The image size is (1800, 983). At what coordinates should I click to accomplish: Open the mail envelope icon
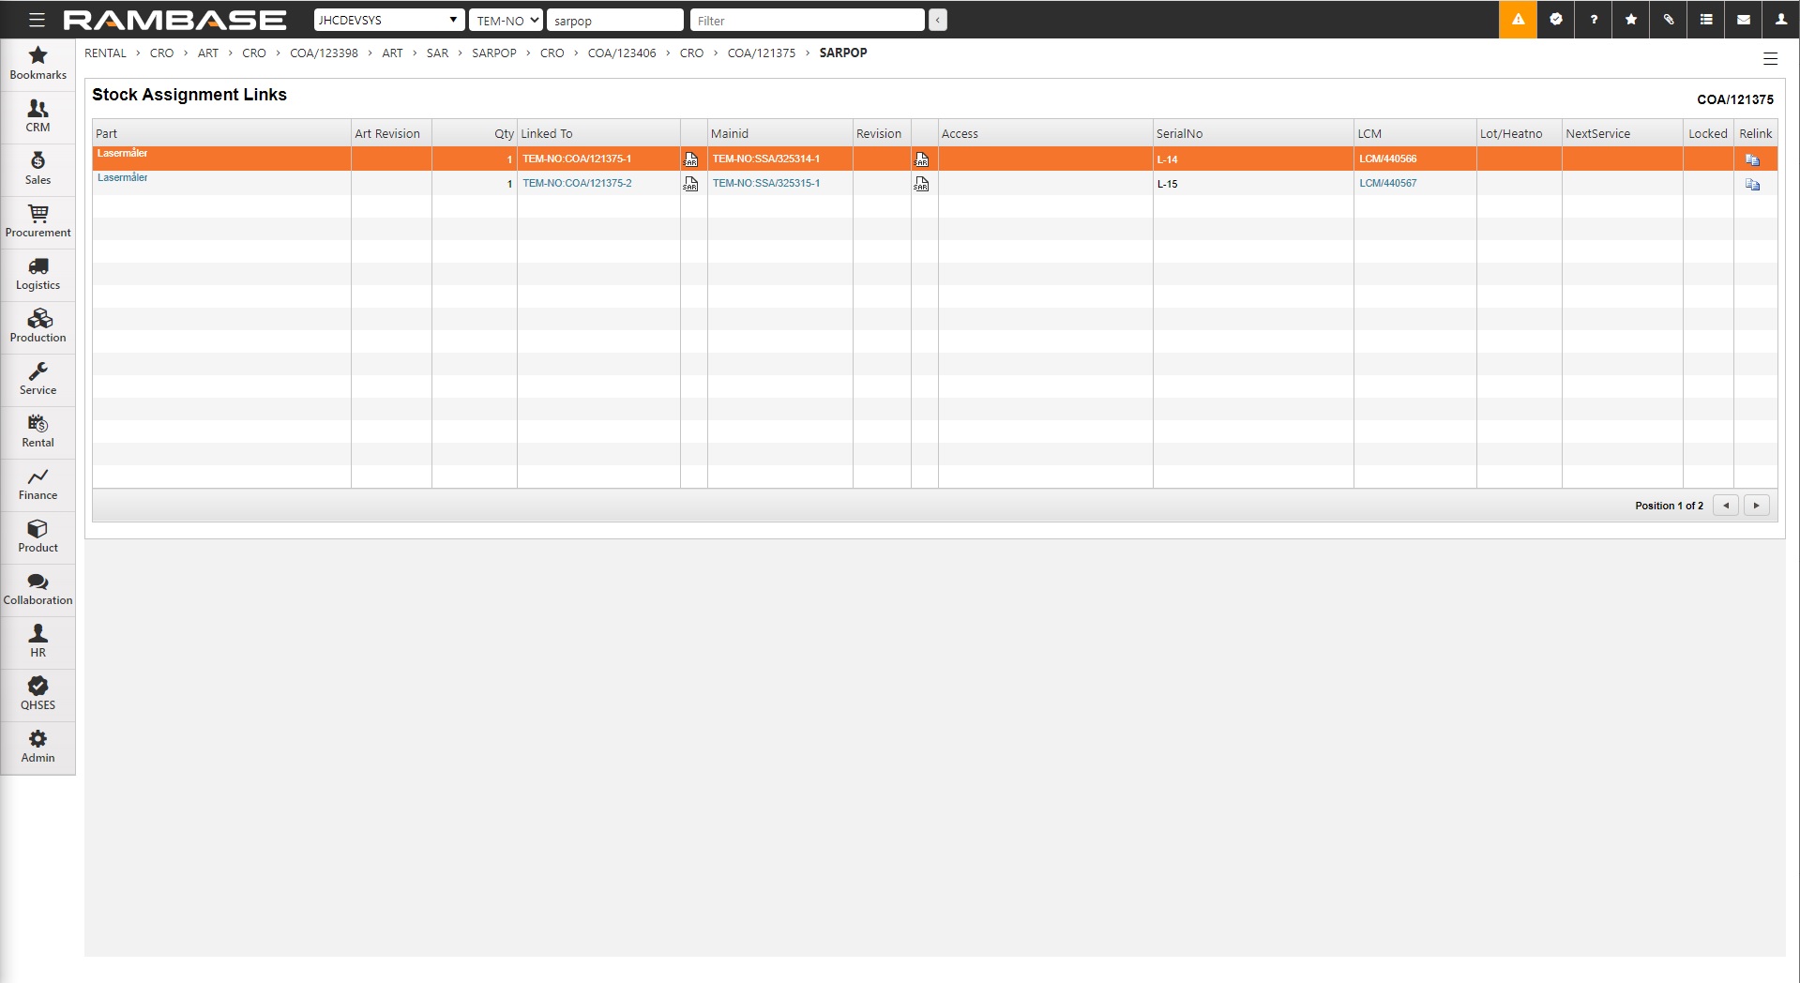coord(1744,20)
